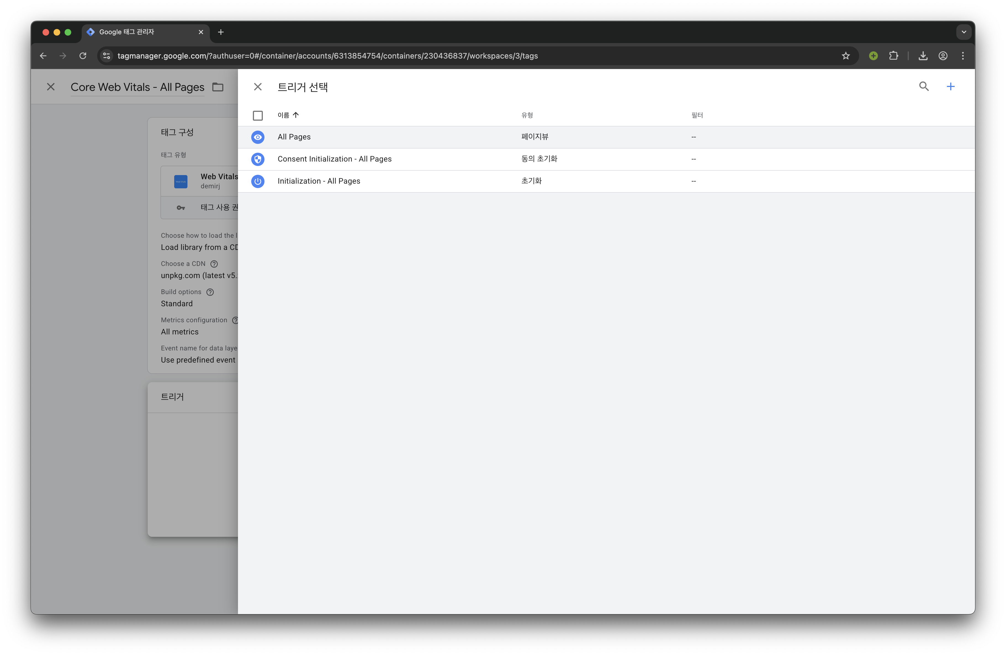Screen dimensions: 1006x655
Task: Close the trigger selection panel
Action: pos(257,87)
